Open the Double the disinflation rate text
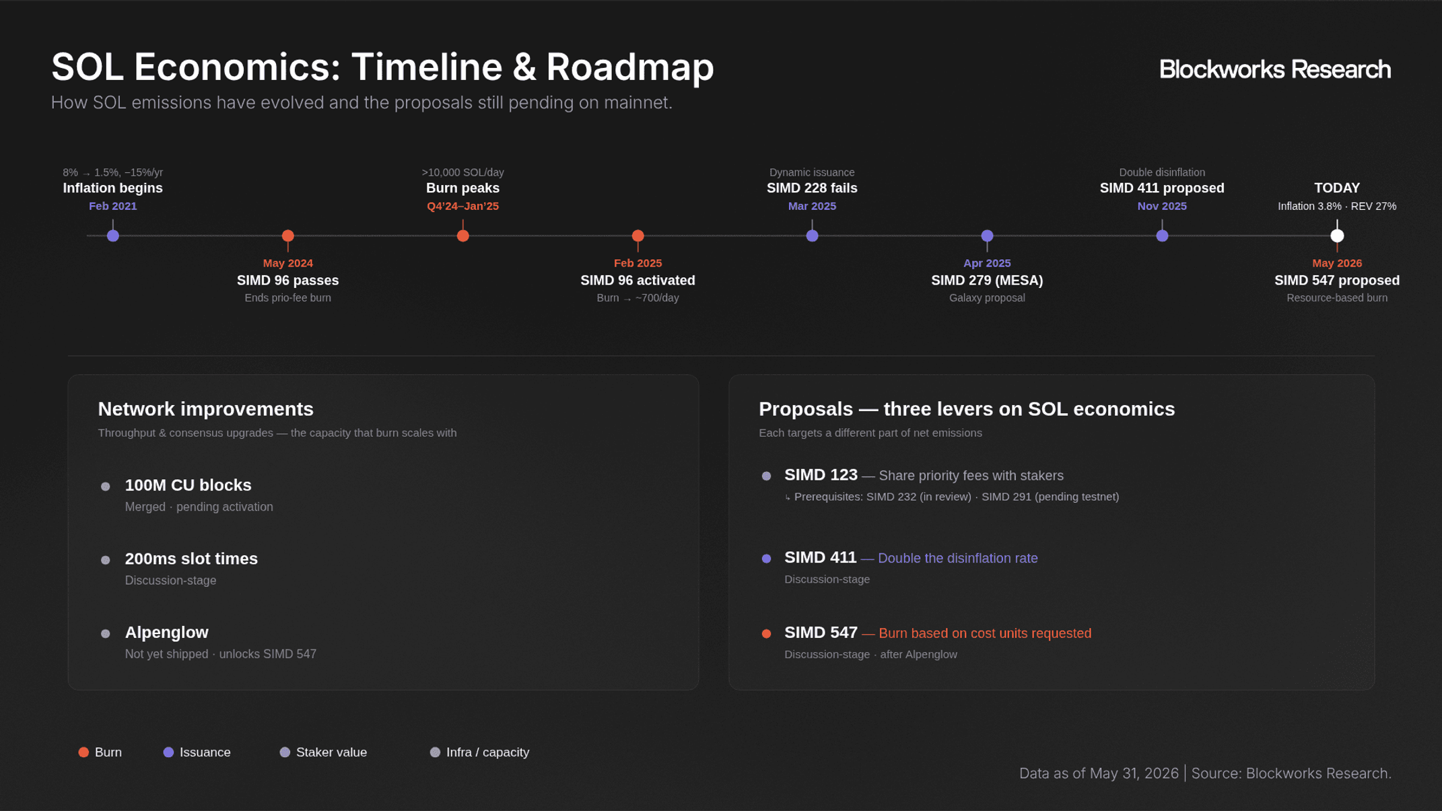 pyautogui.click(x=958, y=559)
